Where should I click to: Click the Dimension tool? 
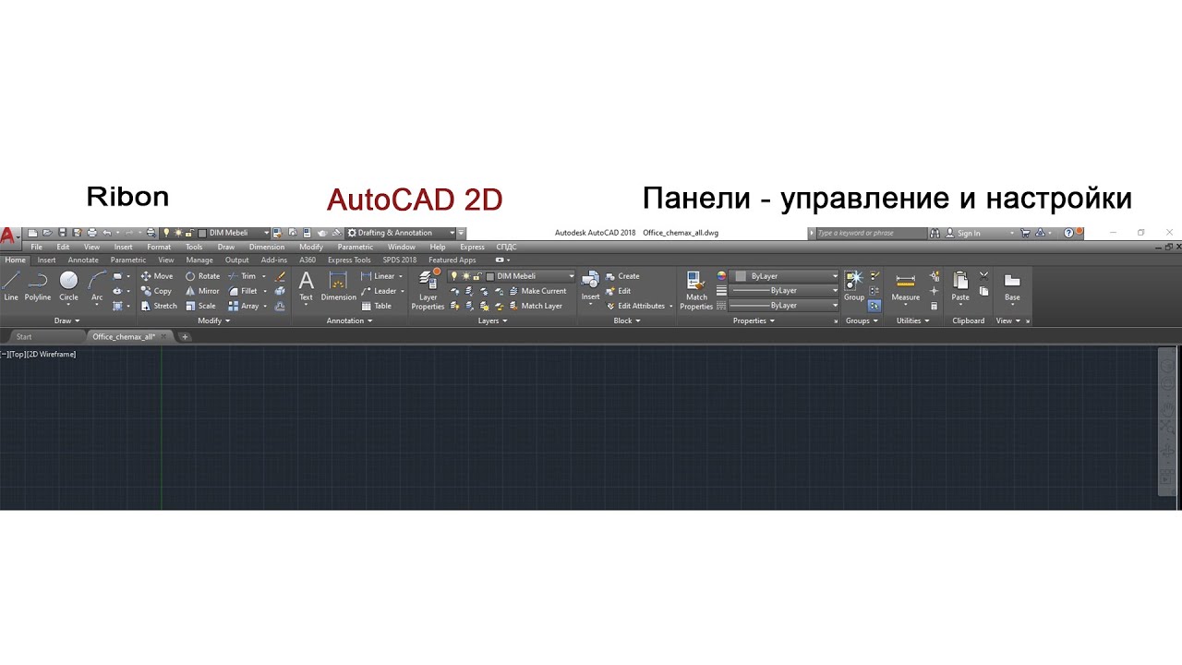coord(338,286)
